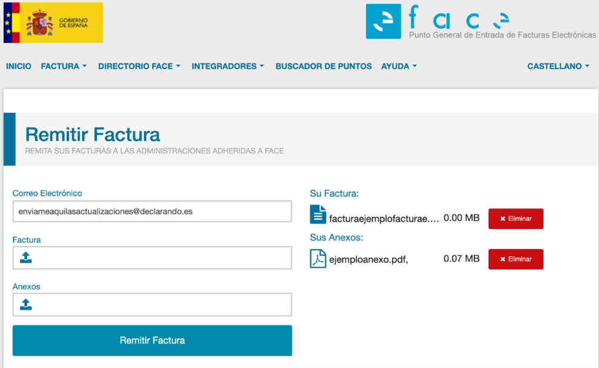Click the Anexos file upload field

pyautogui.click(x=152, y=305)
